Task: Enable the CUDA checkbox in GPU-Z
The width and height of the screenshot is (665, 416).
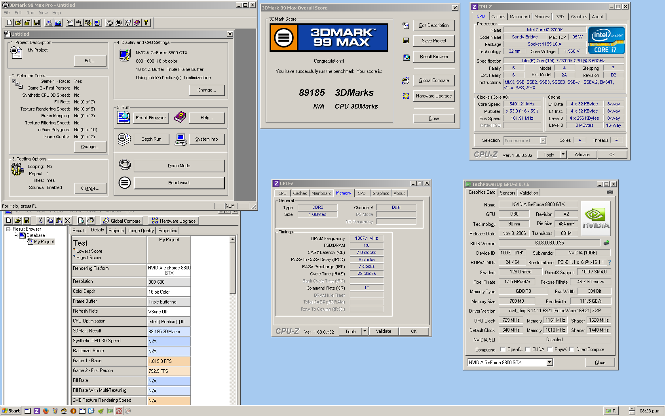Action: pyautogui.click(x=528, y=349)
